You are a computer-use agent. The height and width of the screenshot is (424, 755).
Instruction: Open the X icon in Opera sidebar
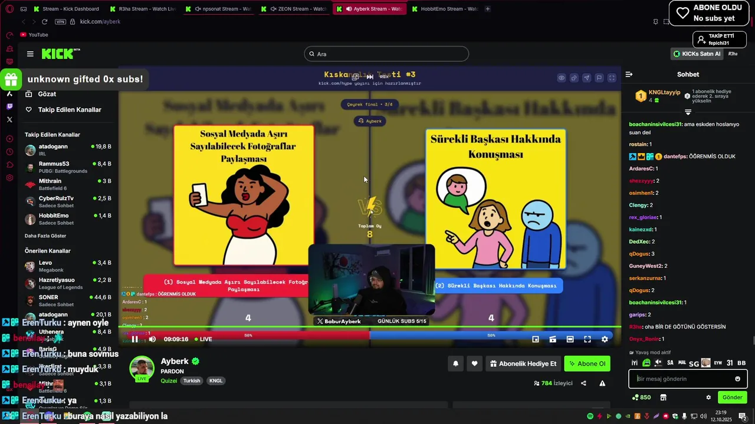tap(9, 120)
